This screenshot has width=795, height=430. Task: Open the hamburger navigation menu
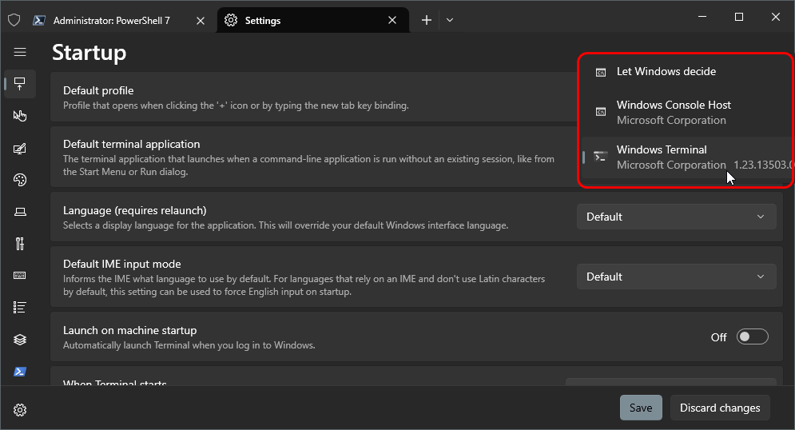(20, 52)
